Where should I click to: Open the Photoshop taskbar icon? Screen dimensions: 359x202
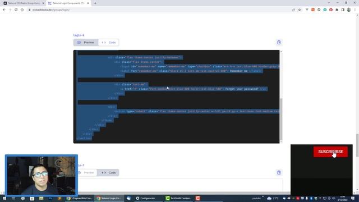[x=50, y=198]
